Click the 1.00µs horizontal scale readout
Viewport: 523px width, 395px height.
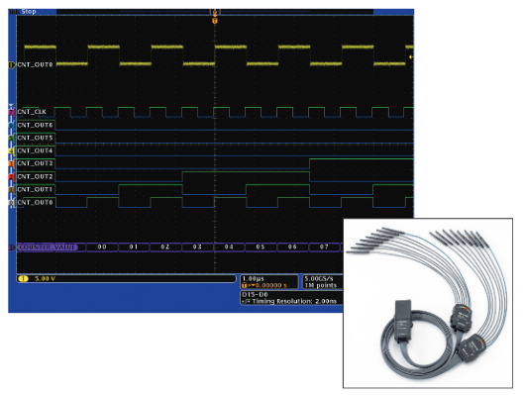pos(254,278)
